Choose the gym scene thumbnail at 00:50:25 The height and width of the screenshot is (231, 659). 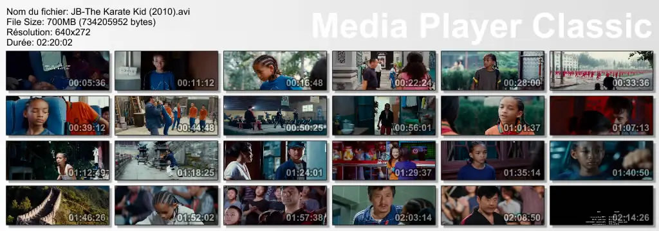[275, 116]
